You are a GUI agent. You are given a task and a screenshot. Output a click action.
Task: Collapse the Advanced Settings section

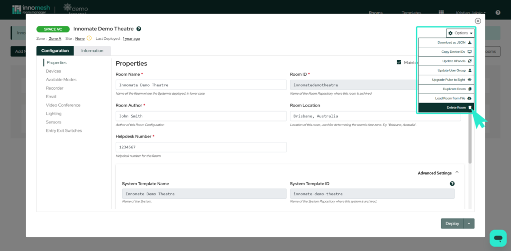[x=438, y=173]
